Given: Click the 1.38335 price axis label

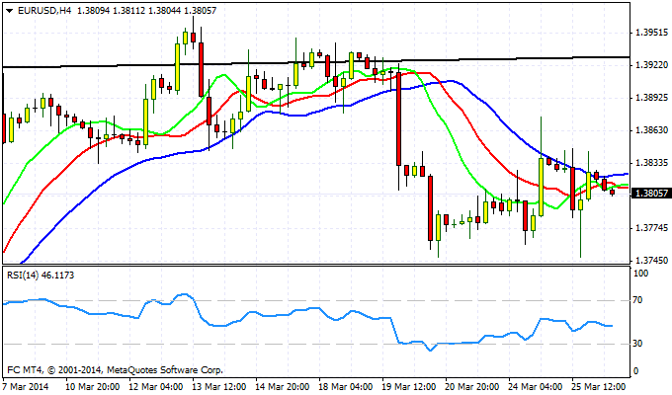Looking at the screenshot, I should [x=651, y=163].
